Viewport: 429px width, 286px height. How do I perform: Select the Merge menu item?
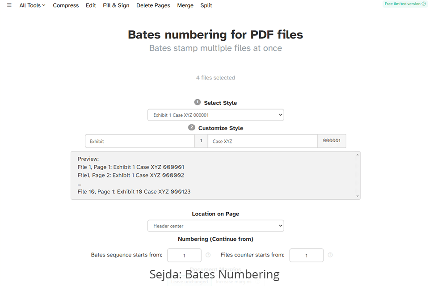click(x=185, y=5)
